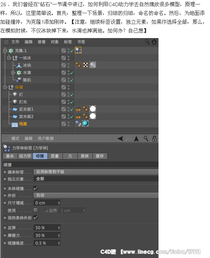Switch to the 力 tab

coord(70,156)
